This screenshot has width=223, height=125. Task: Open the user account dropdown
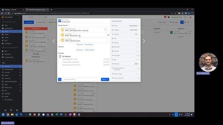tap(186, 17)
